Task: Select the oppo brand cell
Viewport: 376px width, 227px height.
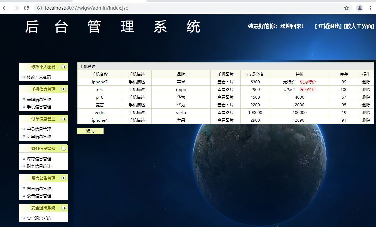Action: pyautogui.click(x=181, y=90)
